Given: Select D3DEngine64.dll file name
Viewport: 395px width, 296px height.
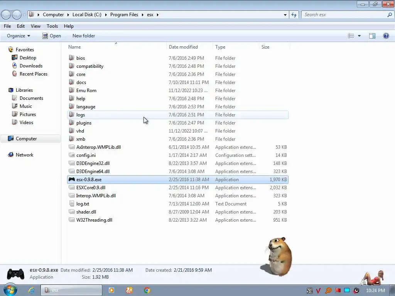Looking at the screenshot, I should tap(93, 172).
